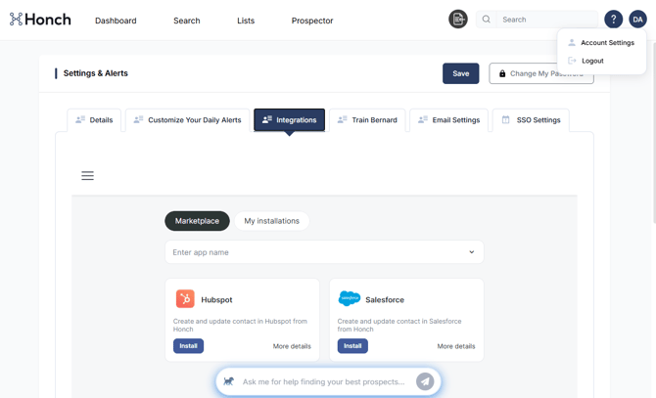Go to Customize Your Daily Alerts tab
Screen dimensions: 656x398
187,120
